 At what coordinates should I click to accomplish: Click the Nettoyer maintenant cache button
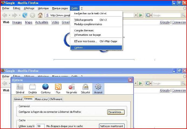click(112, 126)
